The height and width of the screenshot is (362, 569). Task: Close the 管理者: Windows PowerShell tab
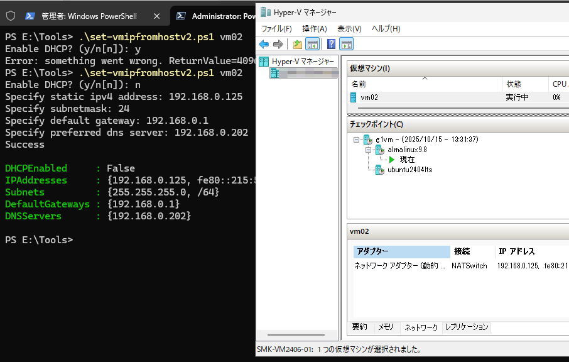[x=157, y=16]
